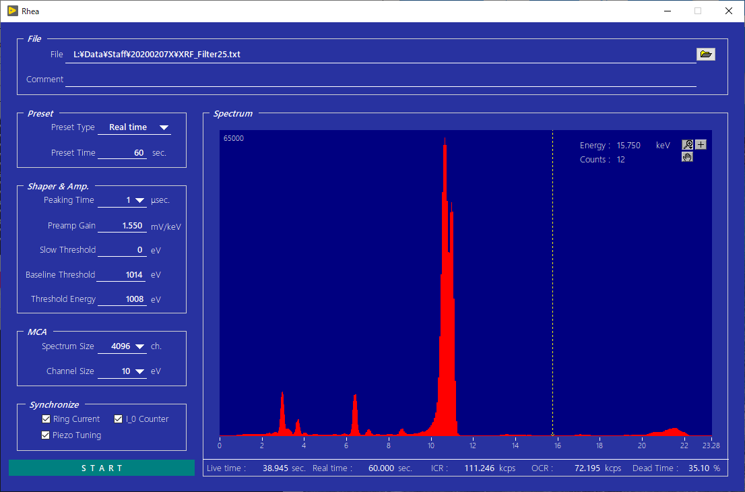Viewport: 745px width, 492px height.
Task: Click the Rhea app icon in title bar
Action: pos(13,11)
